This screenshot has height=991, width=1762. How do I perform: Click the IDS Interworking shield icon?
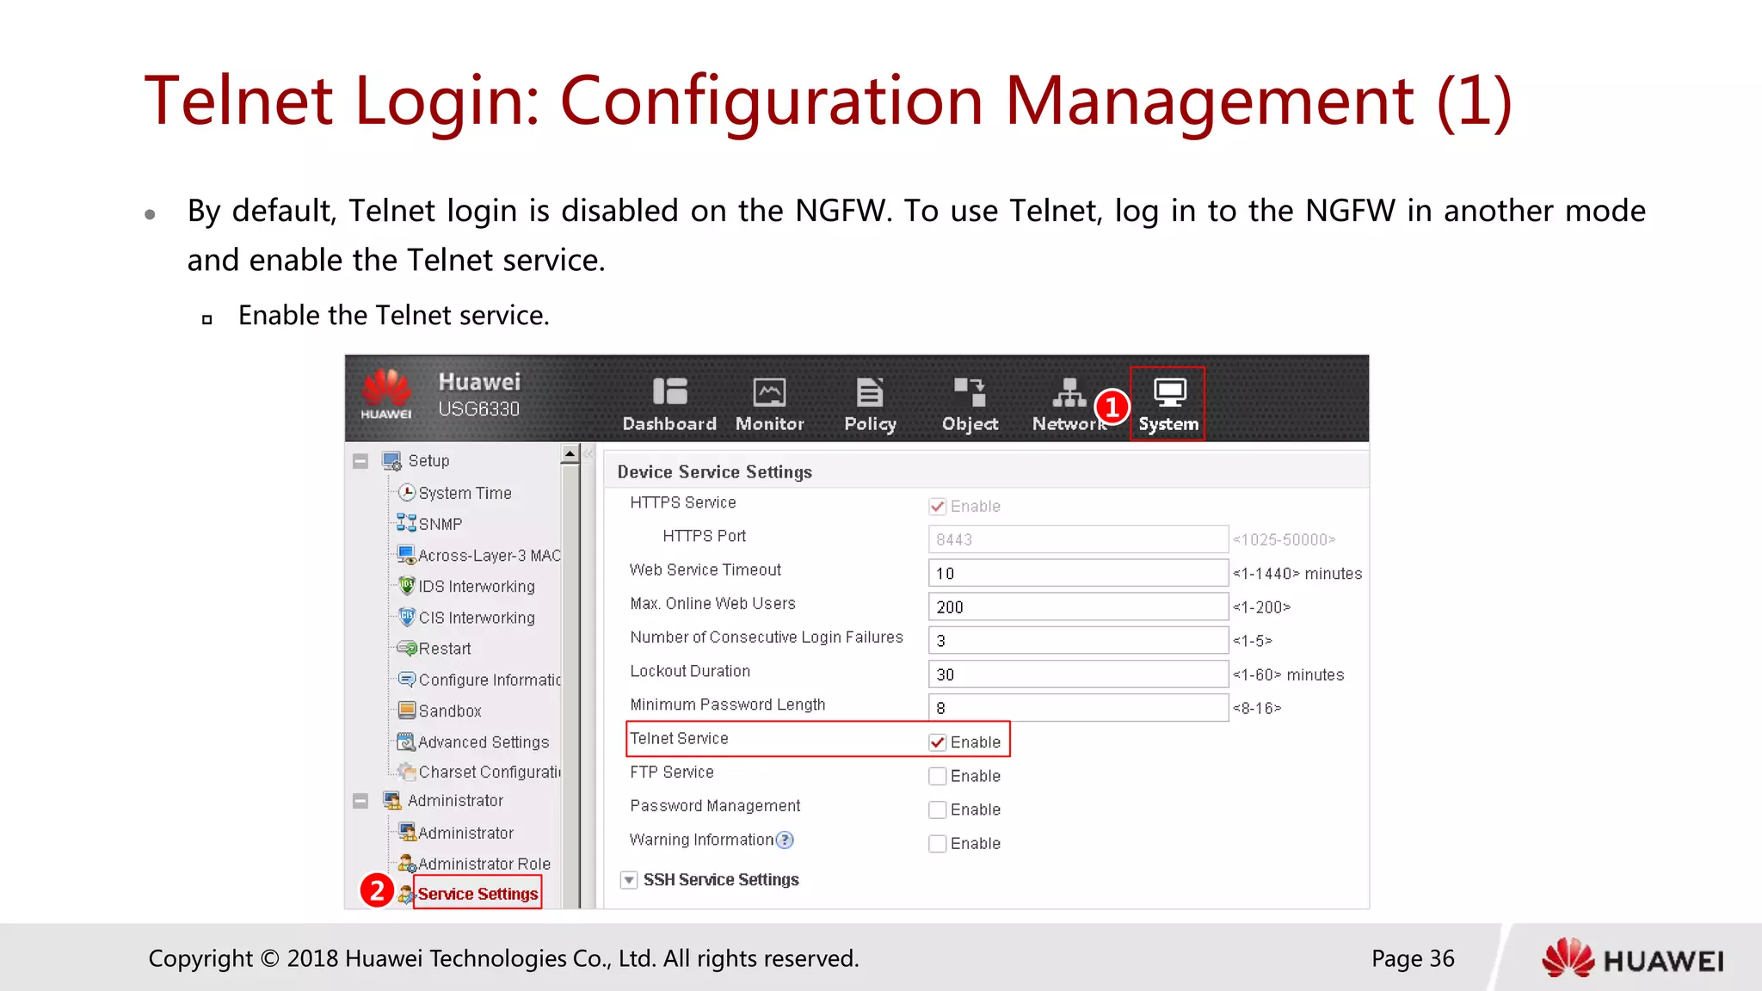pos(407,586)
